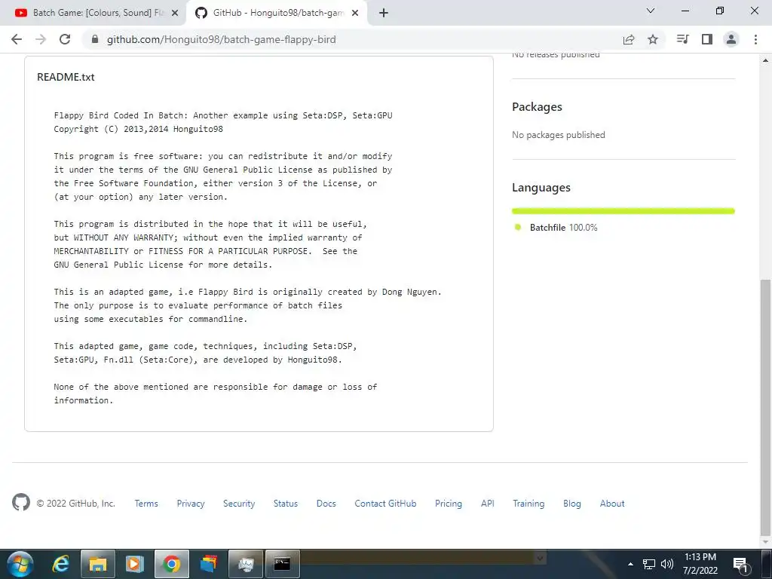This screenshot has height=579, width=772.
Task: Go back using the browser back arrow
Action: pos(17,39)
